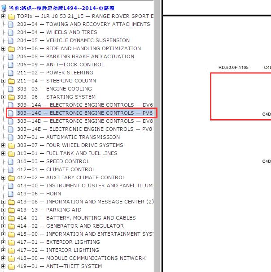Click the document icon for 204-05 Vehicle Dynamic Suspension
The width and height of the screenshot is (271, 272).
[11, 41]
